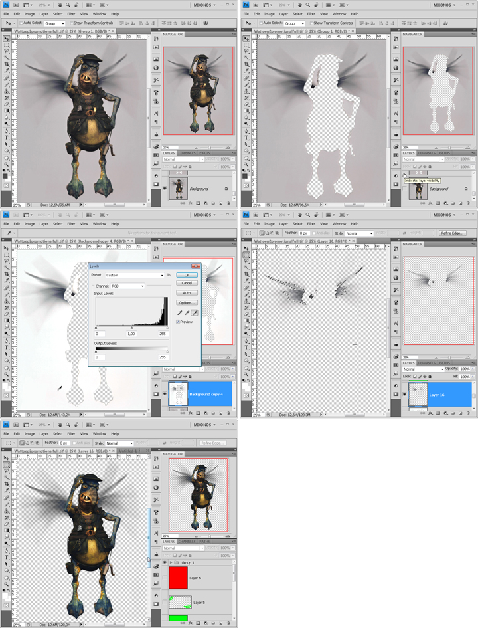Toggle Auto-Select checkbox in the cutout-silhouette window
The width and height of the screenshot is (478, 628).
[261, 23]
